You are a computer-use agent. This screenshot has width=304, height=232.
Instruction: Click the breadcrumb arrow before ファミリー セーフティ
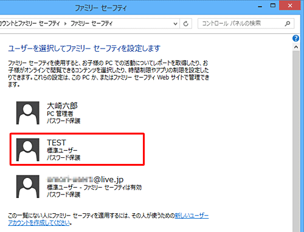[65, 24]
